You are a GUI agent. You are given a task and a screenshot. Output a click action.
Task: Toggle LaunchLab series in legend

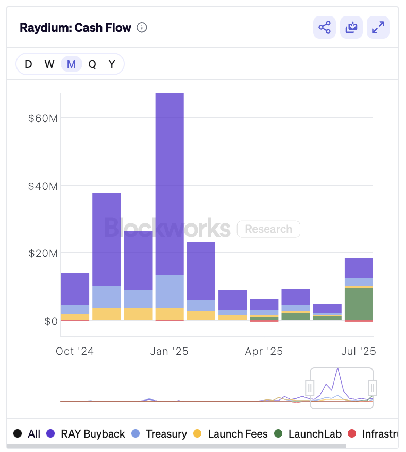coord(308,433)
